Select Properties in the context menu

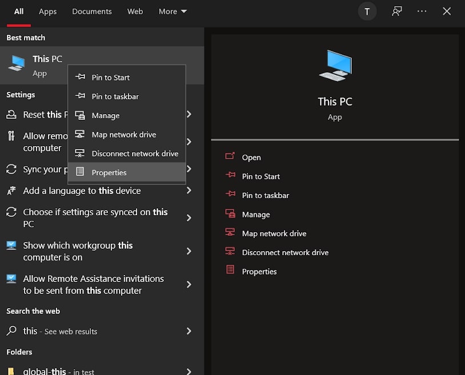[109, 172]
